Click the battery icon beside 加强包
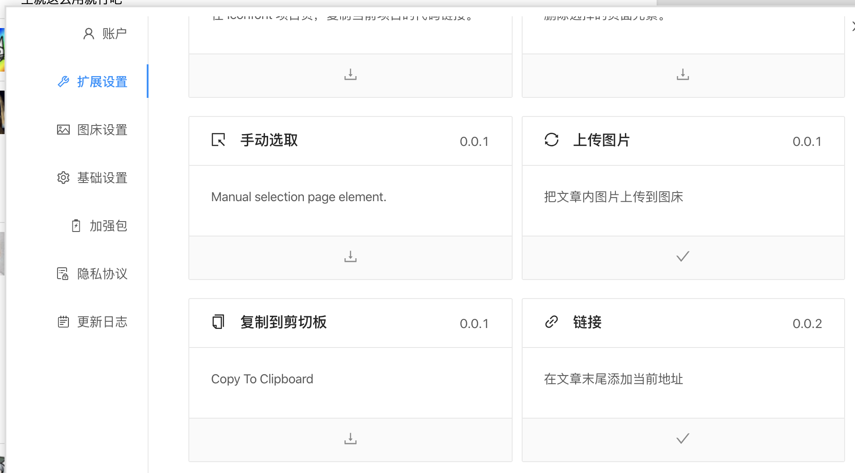The height and width of the screenshot is (473, 855). tap(75, 225)
